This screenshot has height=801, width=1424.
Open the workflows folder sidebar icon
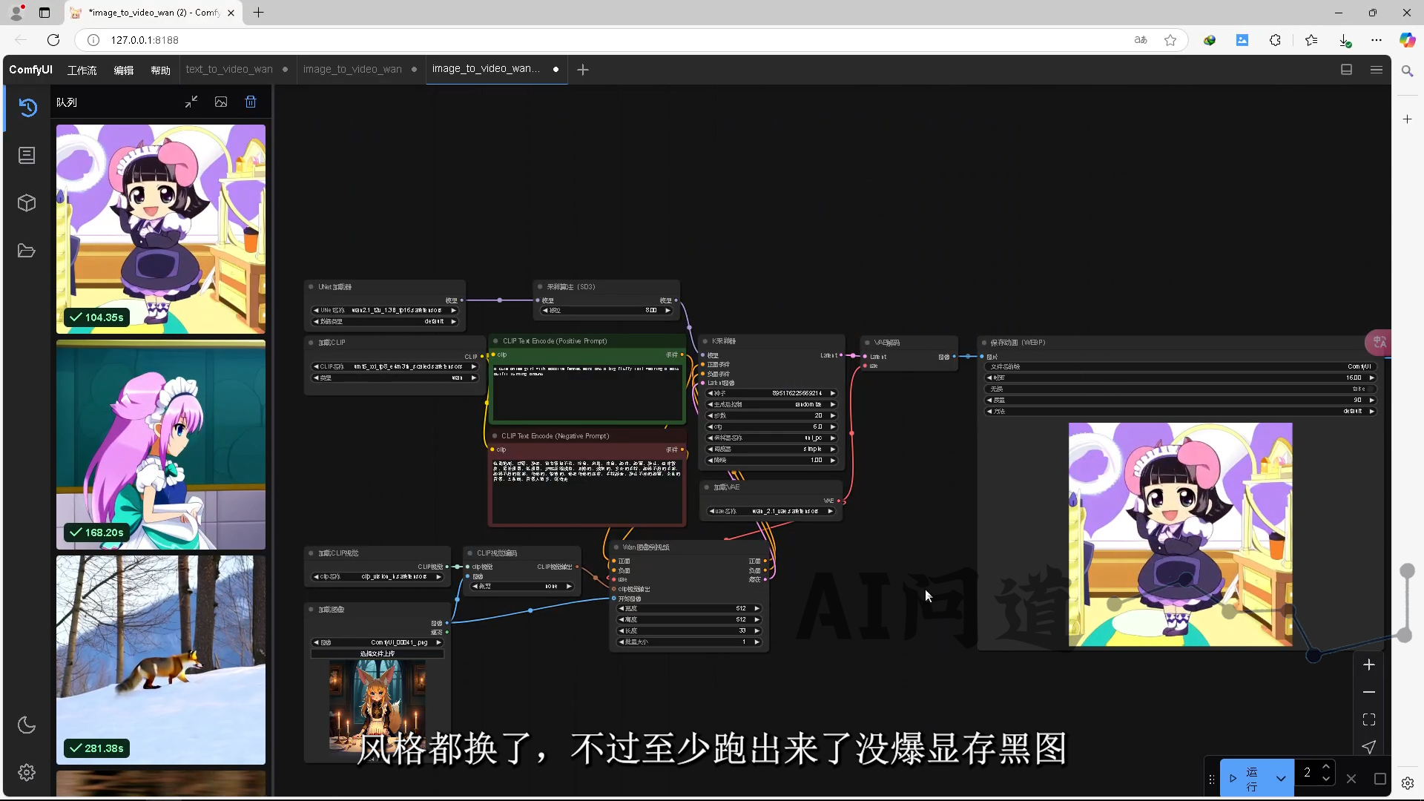27,251
